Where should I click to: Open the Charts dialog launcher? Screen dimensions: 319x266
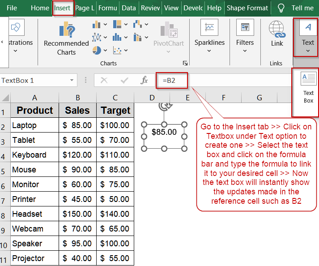(x=185, y=63)
